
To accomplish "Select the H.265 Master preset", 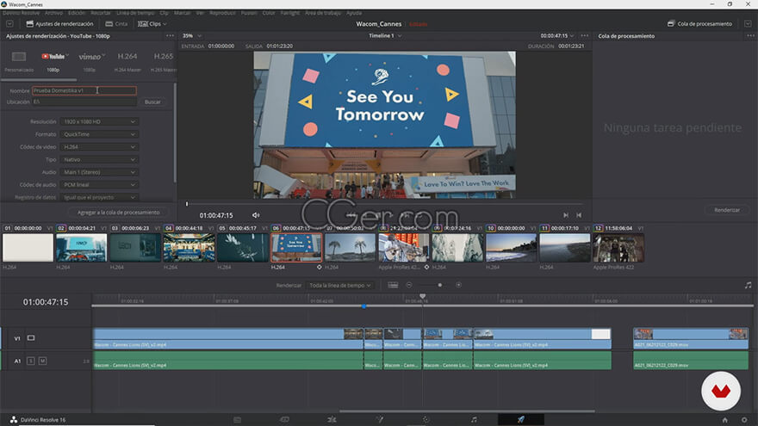I will 163,60.
